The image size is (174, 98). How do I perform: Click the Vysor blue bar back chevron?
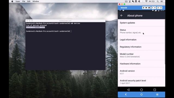pos(126,94)
